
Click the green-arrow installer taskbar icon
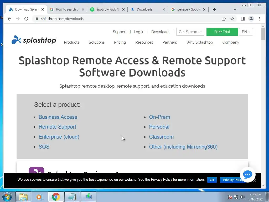pyautogui.click(x=89, y=197)
